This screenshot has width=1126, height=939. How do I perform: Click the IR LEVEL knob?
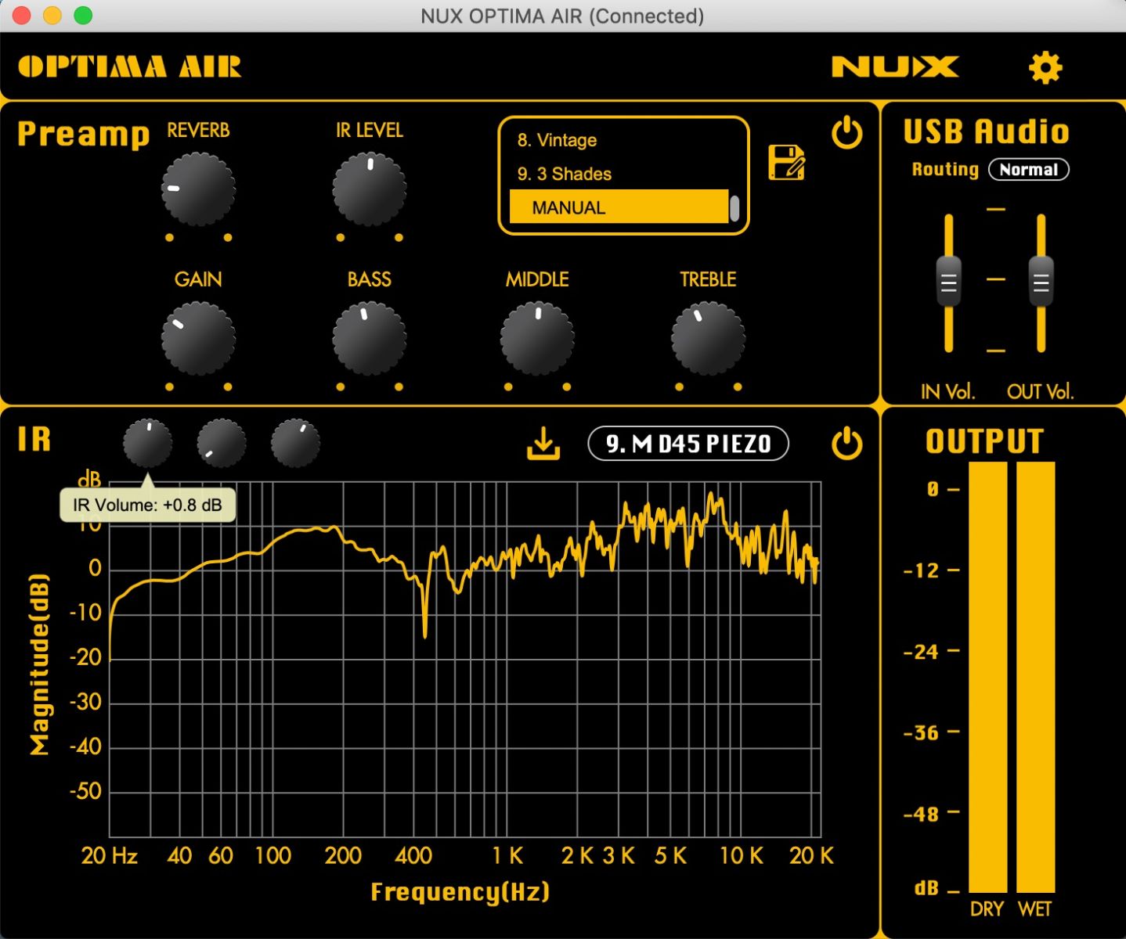tap(369, 189)
